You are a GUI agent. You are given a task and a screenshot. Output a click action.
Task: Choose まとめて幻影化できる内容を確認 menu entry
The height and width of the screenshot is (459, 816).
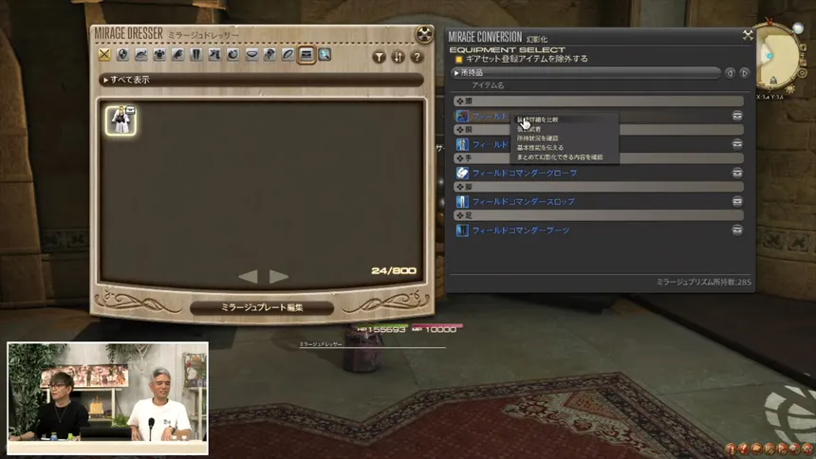pos(559,157)
